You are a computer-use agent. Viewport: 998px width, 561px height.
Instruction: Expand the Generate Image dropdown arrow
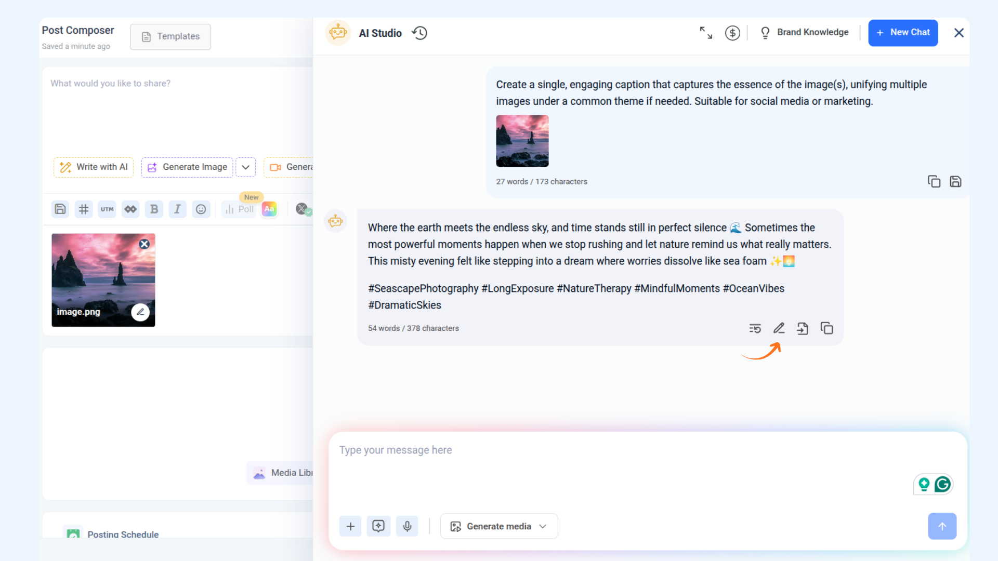tap(245, 167)
